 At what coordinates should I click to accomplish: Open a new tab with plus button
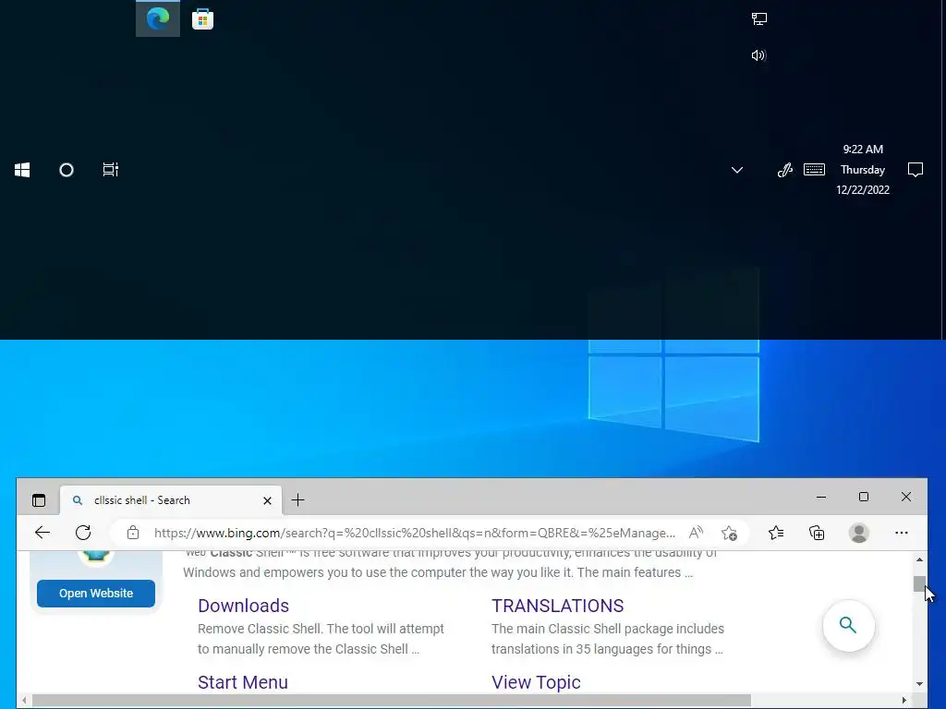coord(298,499)
